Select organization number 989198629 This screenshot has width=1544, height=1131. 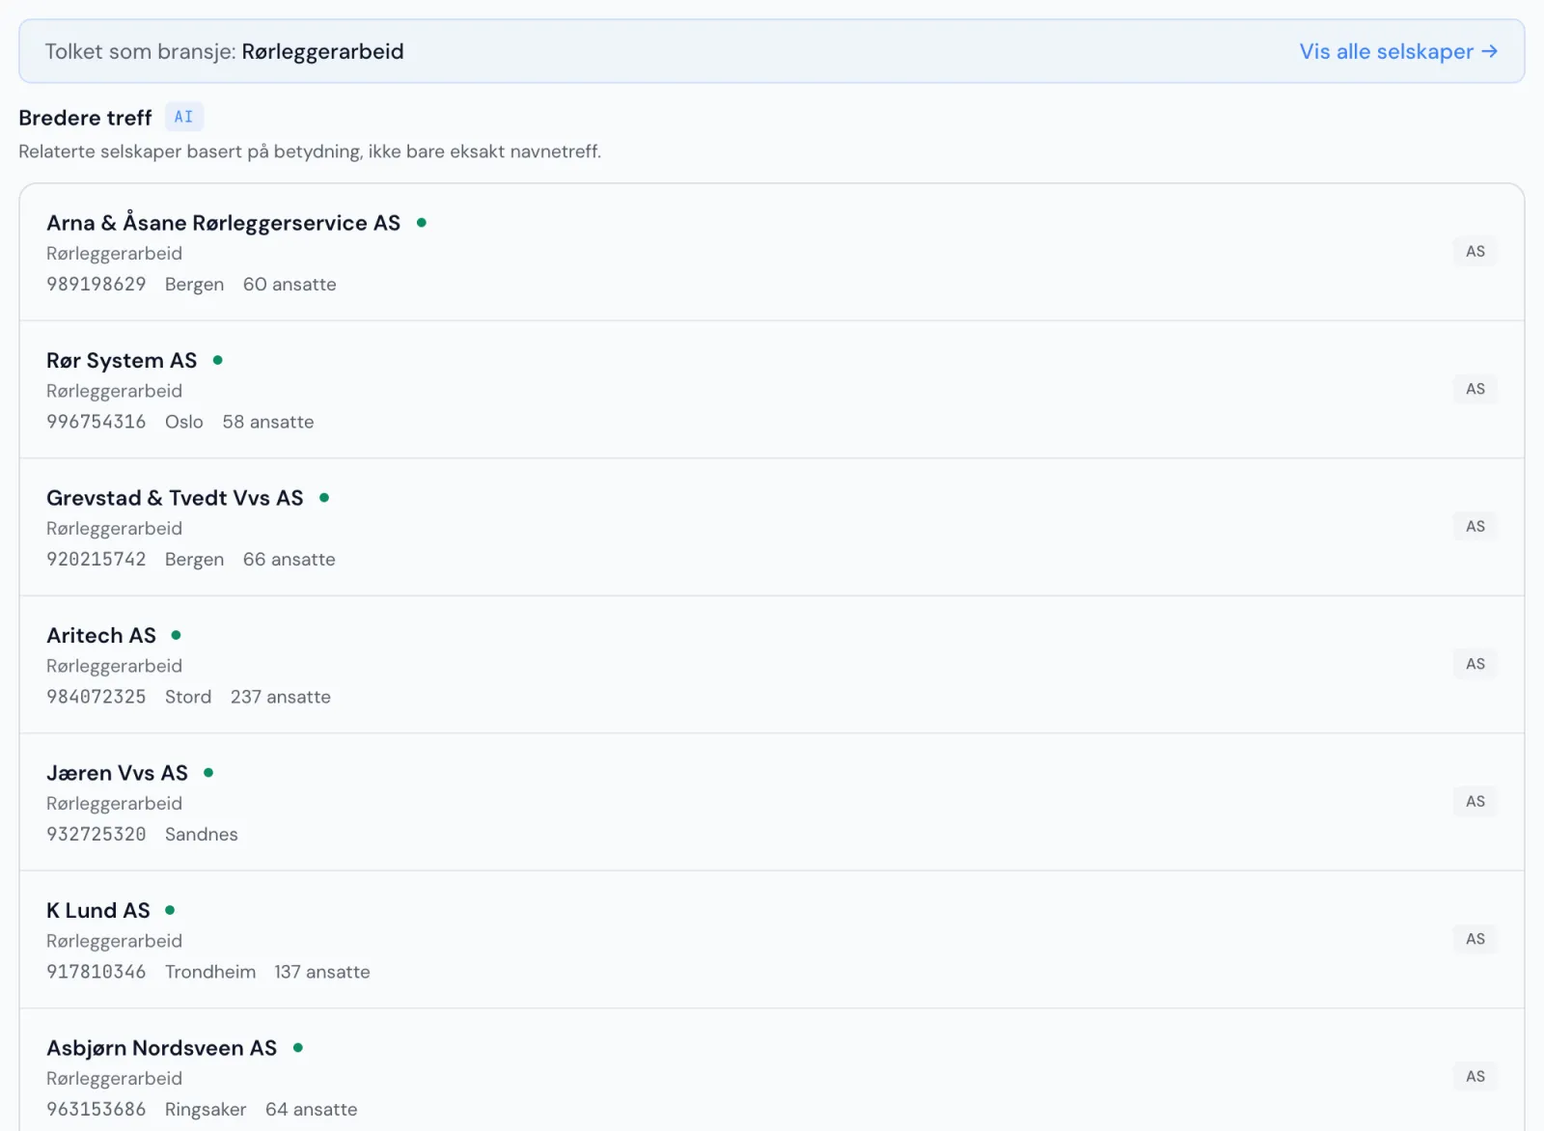(96, 285)
